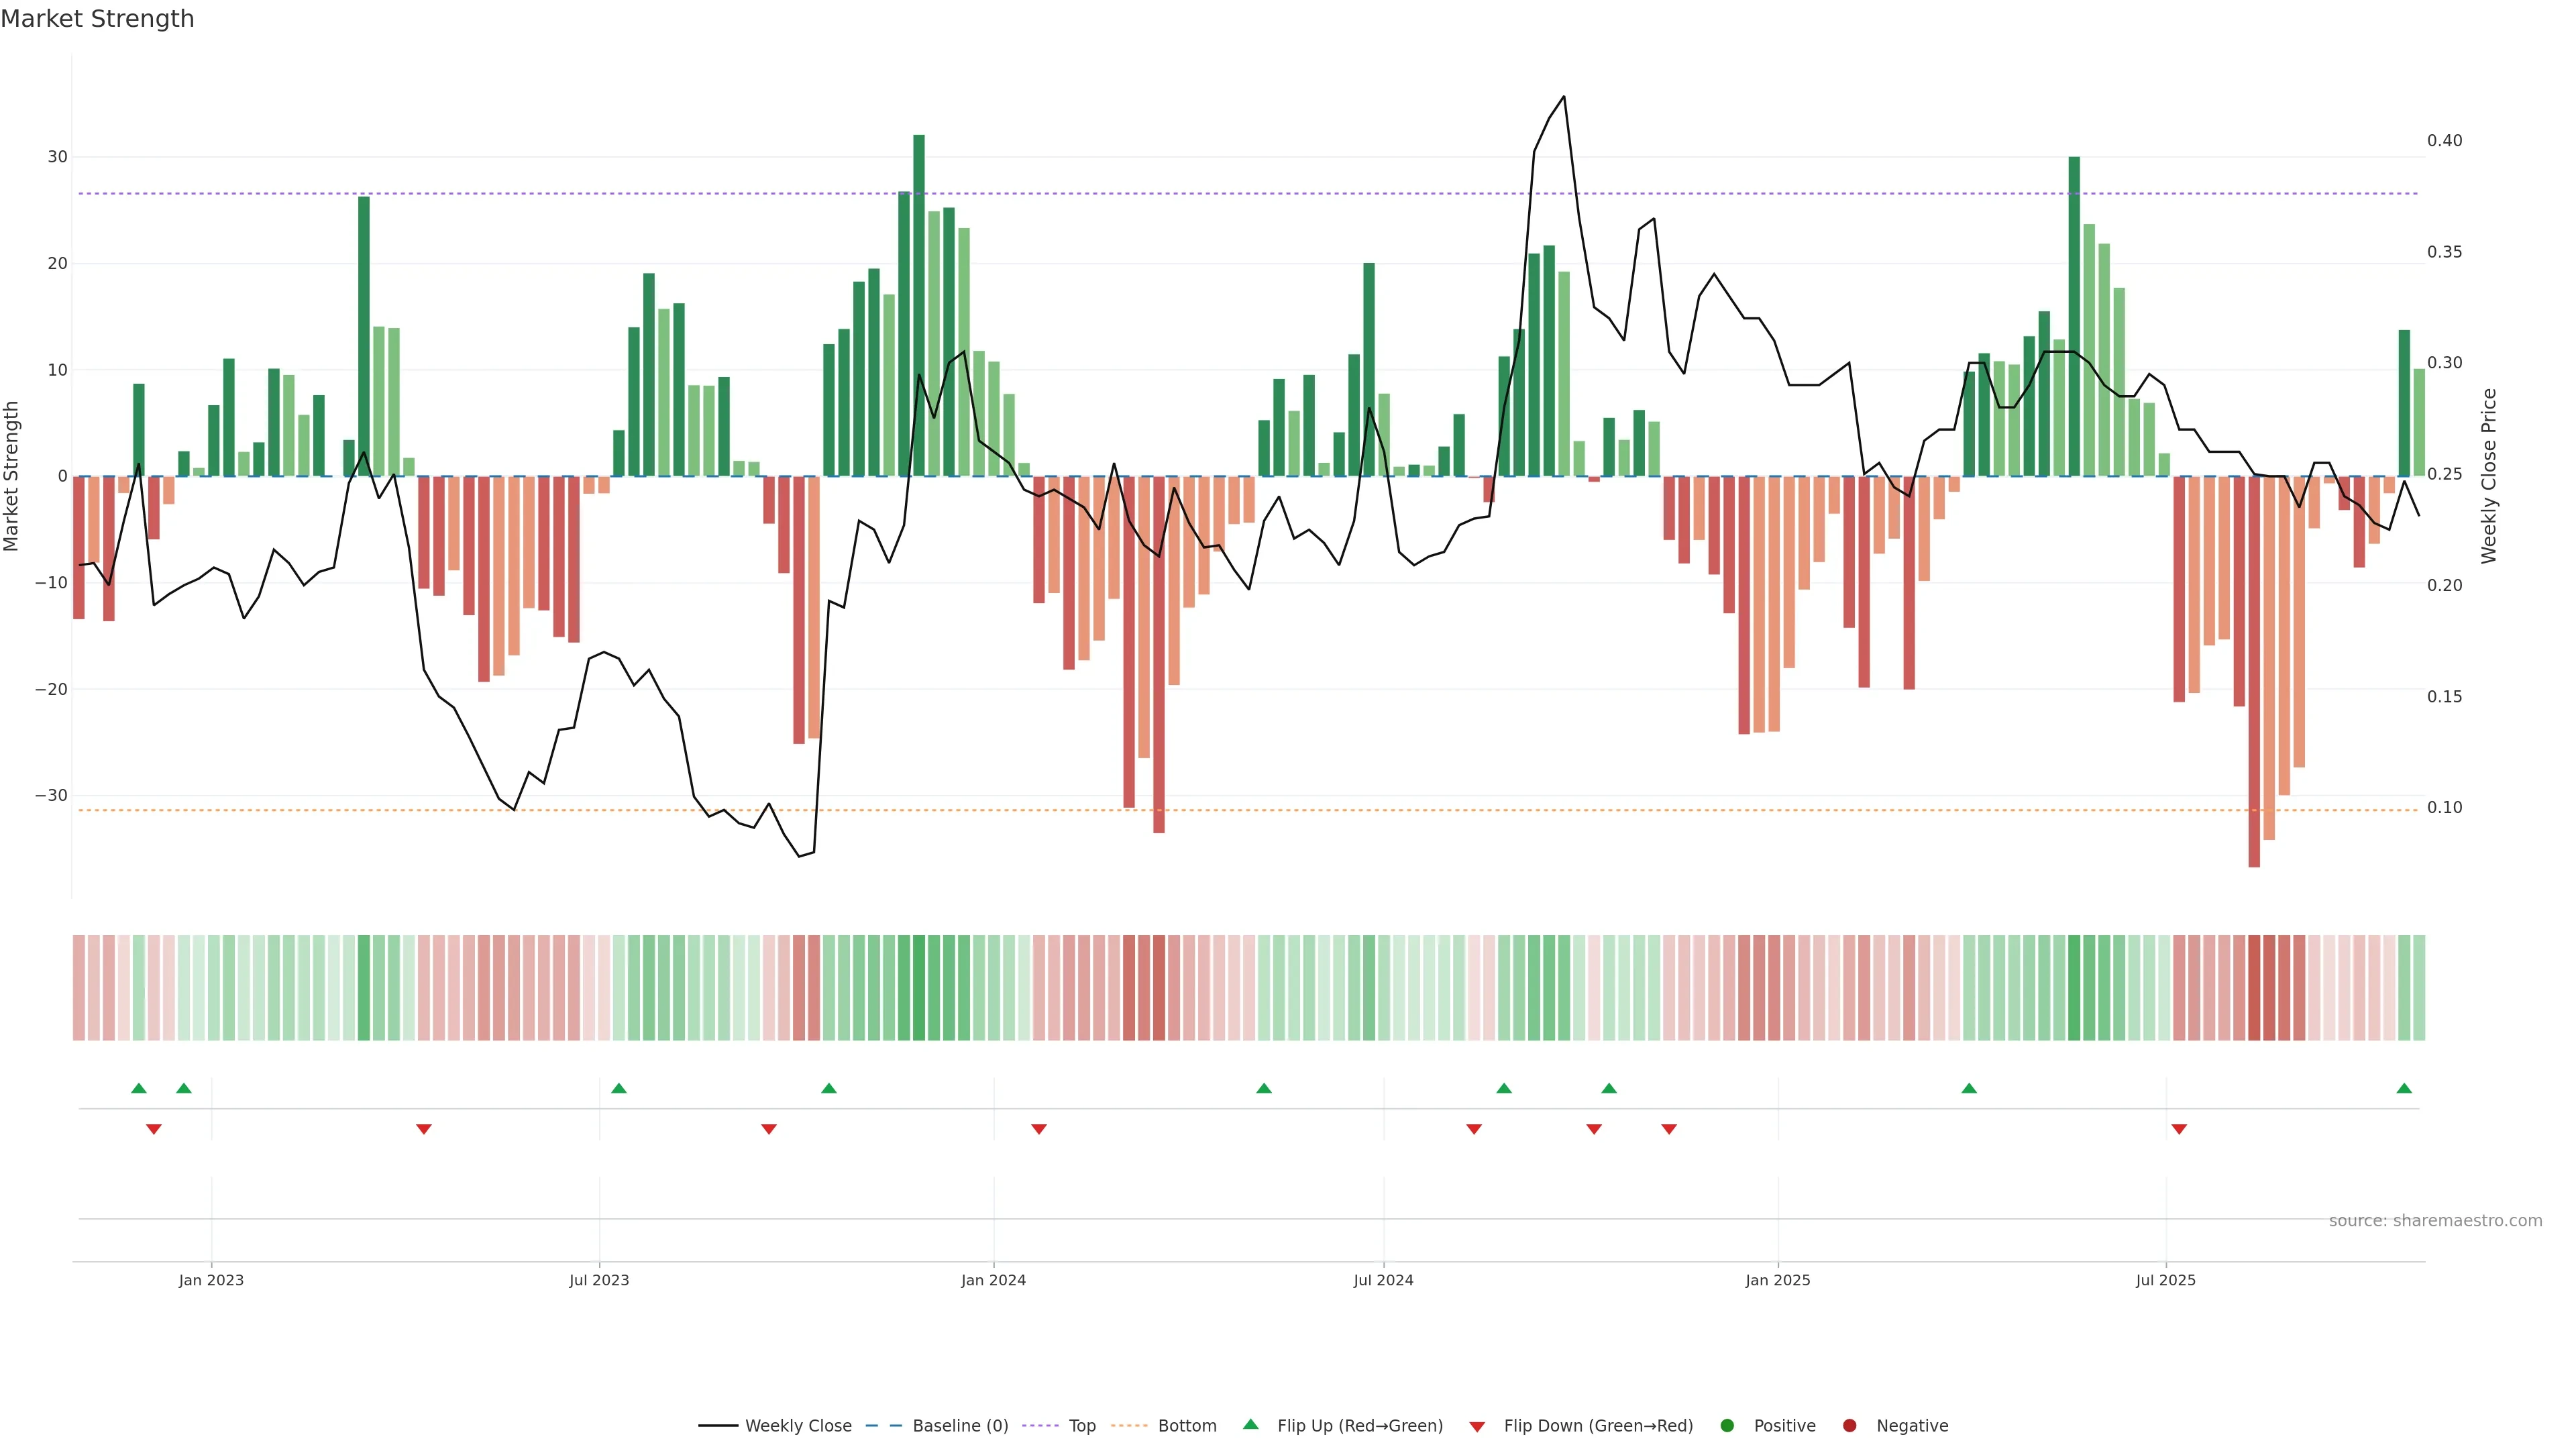Click the Weekly Close Price axis title
Viewport: 2576px width, 1449px height.
click(x=2489, y=476)
